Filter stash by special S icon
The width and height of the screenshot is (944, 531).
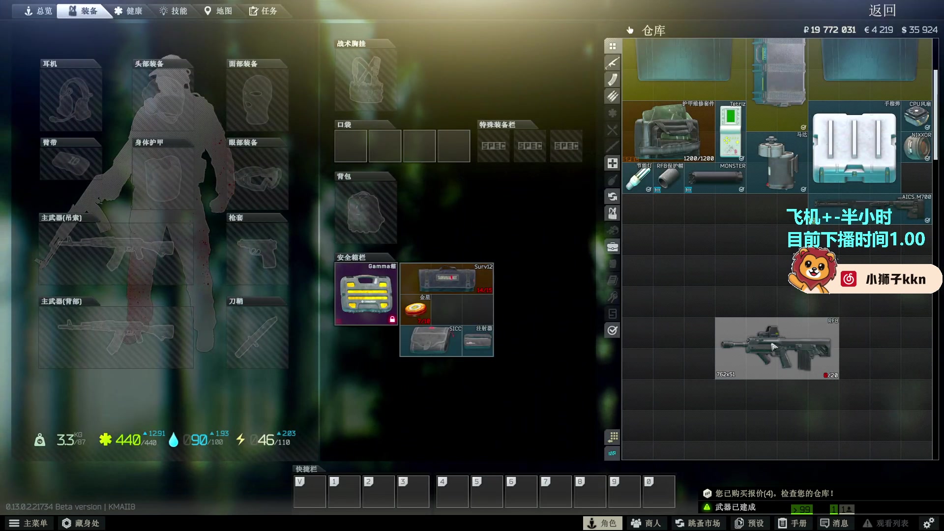click(x=612, y=314)
